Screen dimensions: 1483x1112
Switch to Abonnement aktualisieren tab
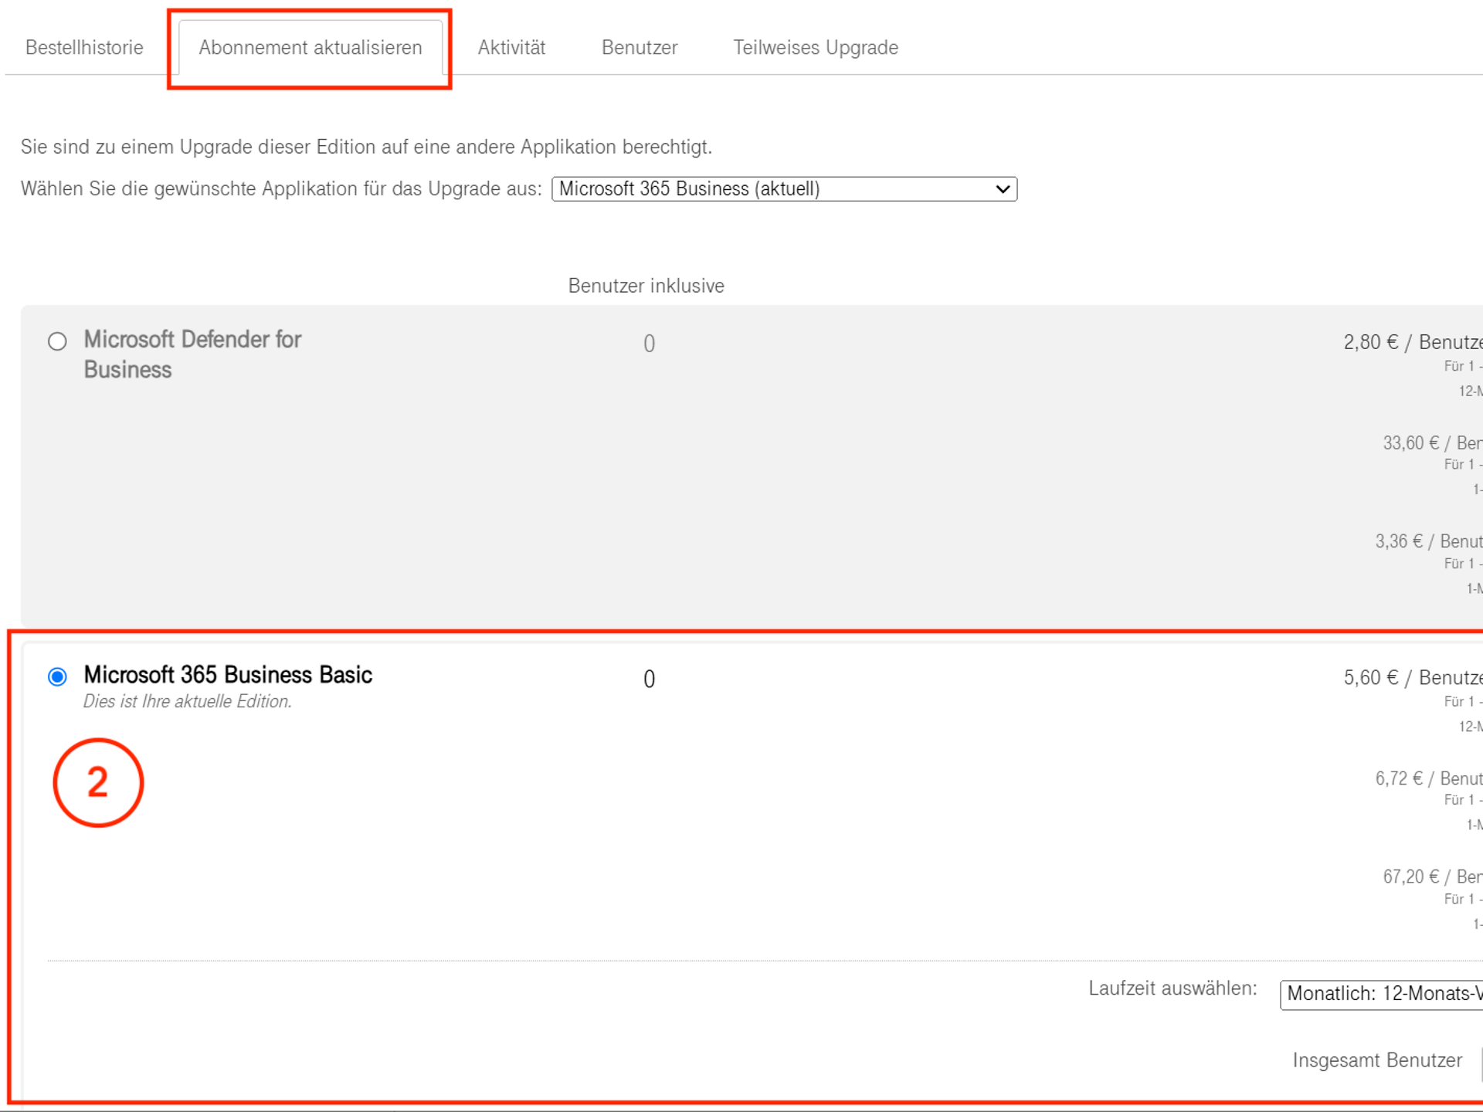pyautogui.click(x=310, y=48)
